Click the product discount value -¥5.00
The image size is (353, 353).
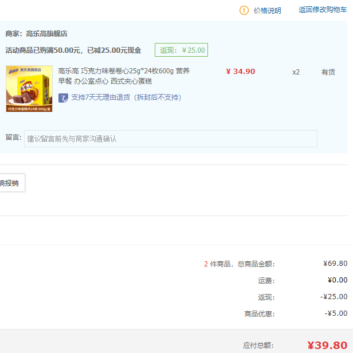coord(336,313)
